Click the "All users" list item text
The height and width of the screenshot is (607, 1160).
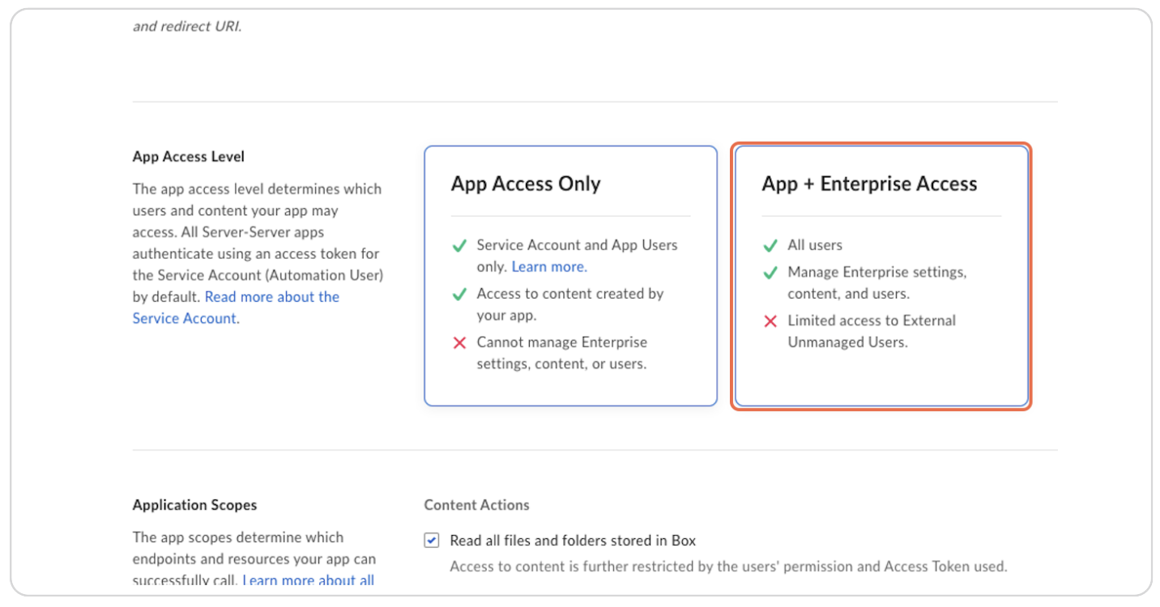(815, 245)
